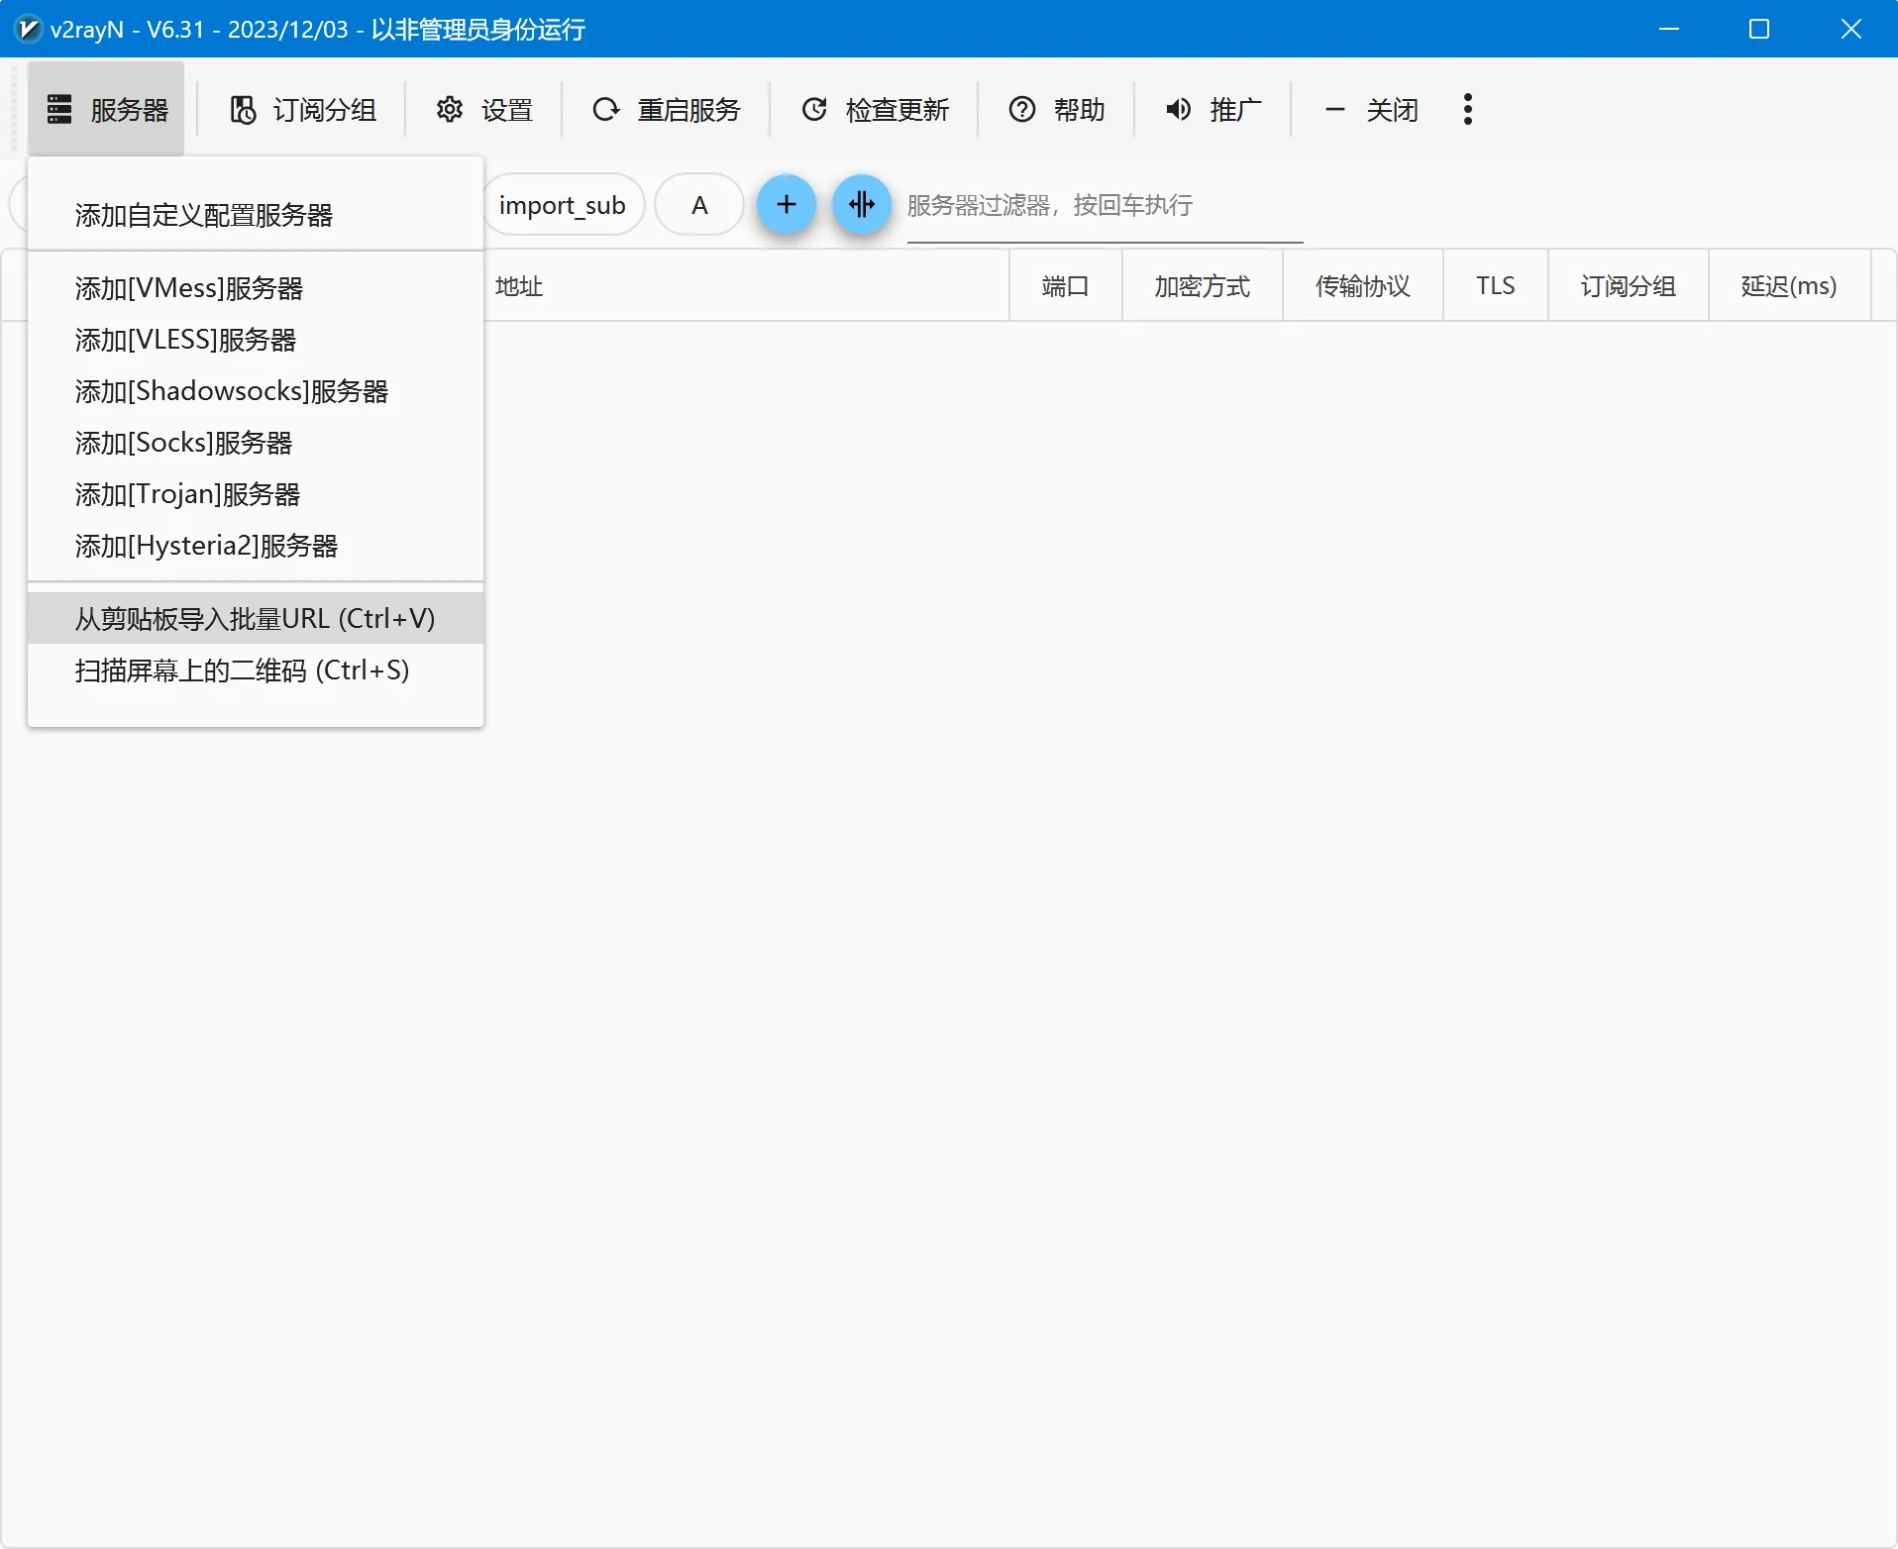The width and height of the screenshot is (1898, 1549).
Task: Click the 推广 promotion speaker button
Action: (x=1213, y=109)
